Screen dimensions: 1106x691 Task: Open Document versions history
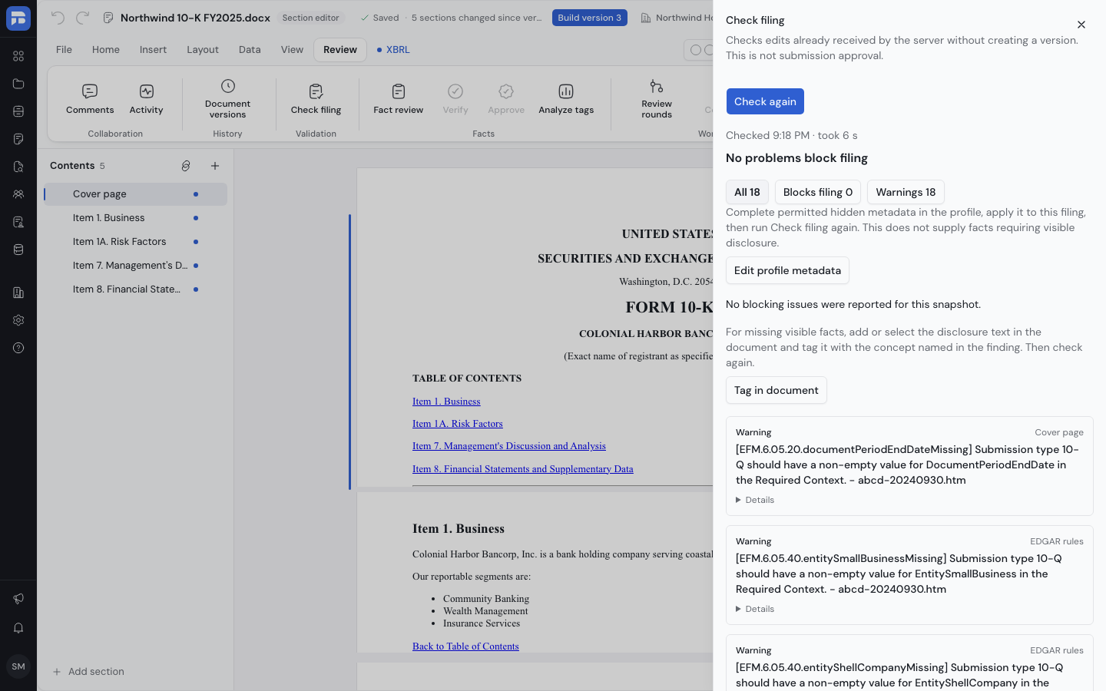coord(227,100)
